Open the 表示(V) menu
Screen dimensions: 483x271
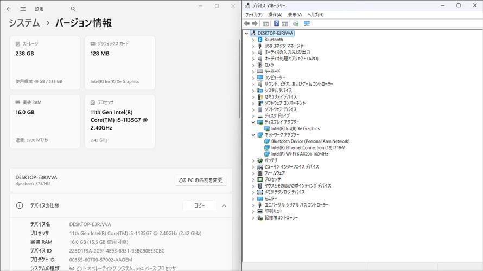[x=295, y=15]
